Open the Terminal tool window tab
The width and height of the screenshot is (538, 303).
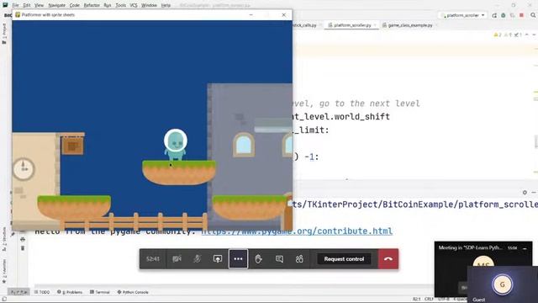[x=100, y=292]
